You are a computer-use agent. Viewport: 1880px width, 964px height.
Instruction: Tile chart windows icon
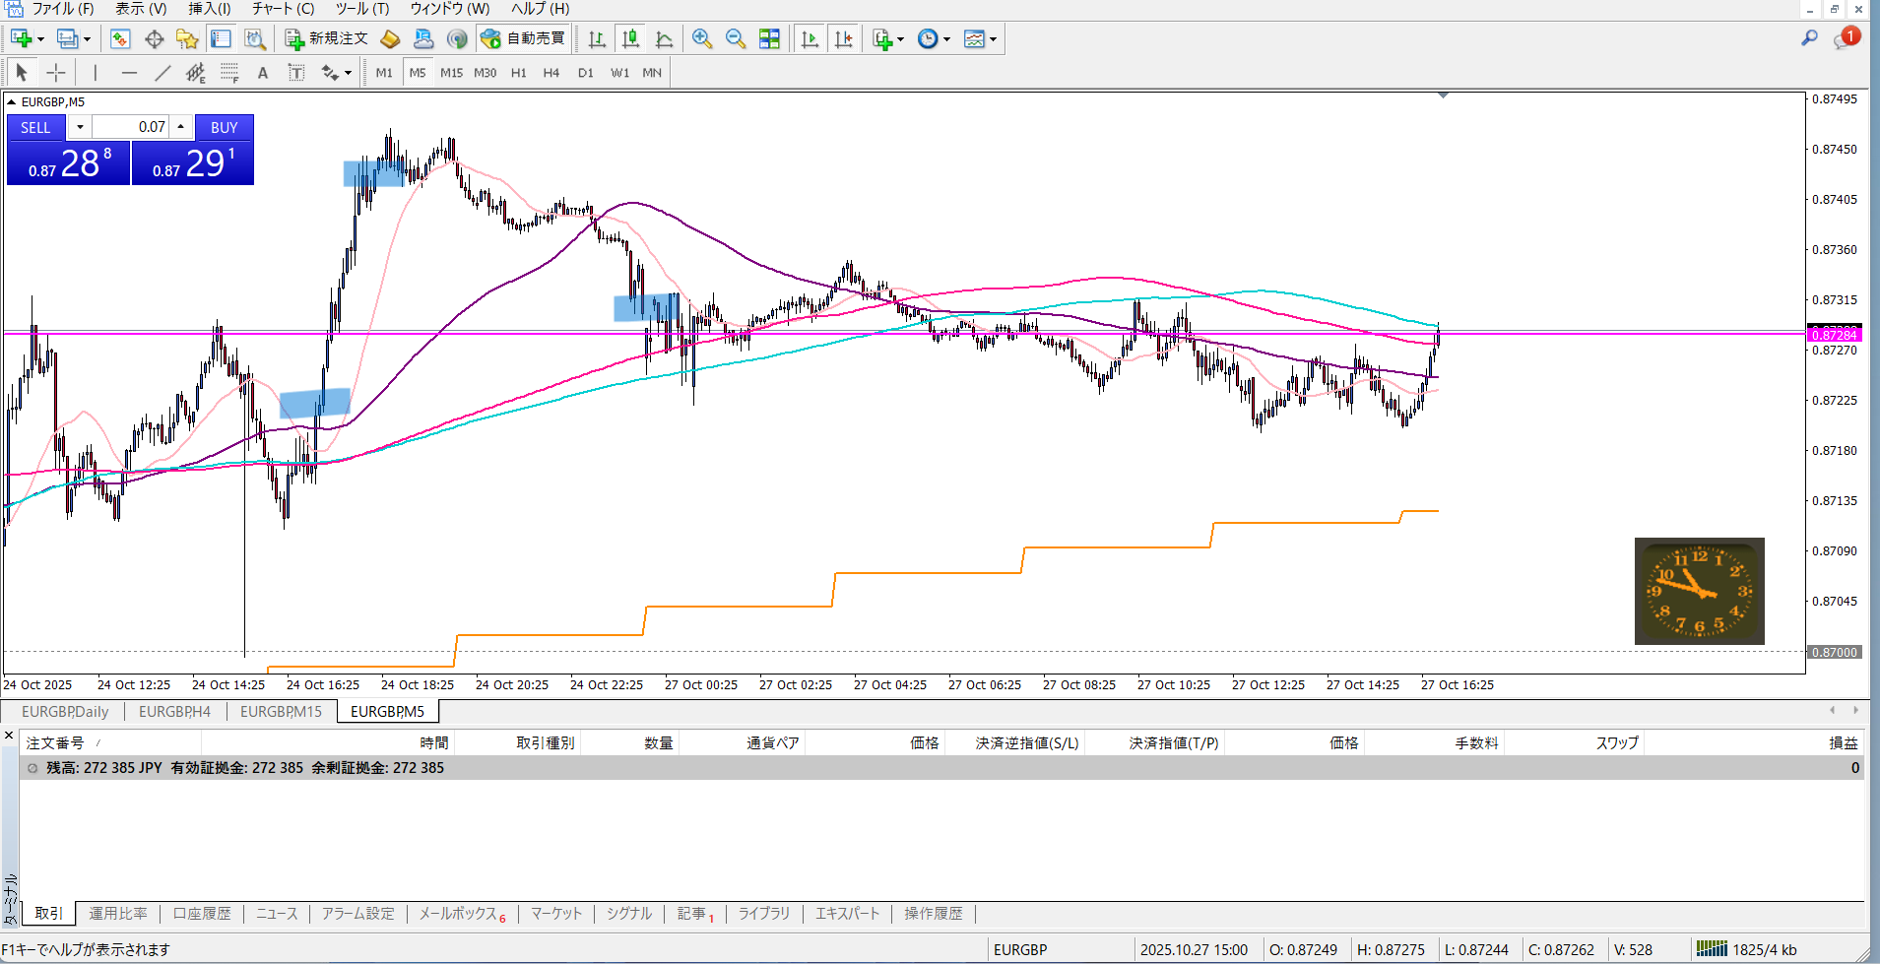[769, 38]
